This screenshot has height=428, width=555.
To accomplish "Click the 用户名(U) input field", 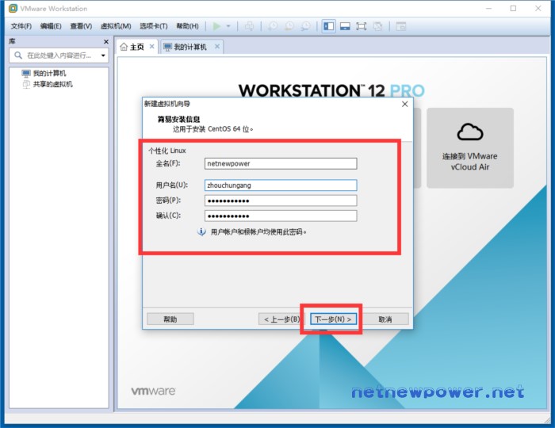I will [281, 185].
